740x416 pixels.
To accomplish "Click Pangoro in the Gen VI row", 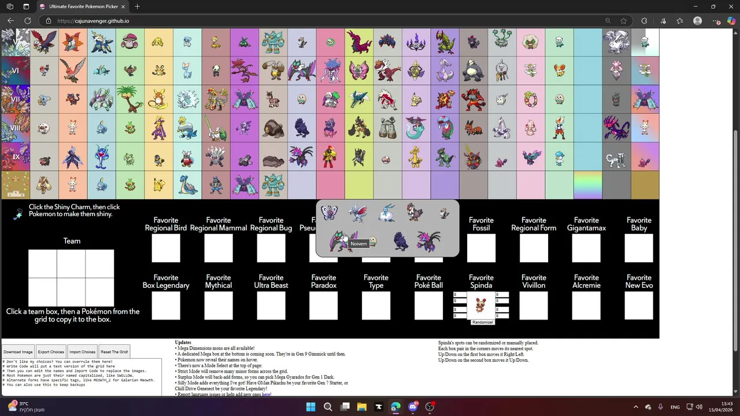I will tap(473, 70).
